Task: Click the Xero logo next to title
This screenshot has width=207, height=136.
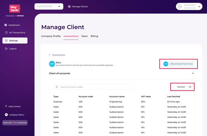Action: (x=52, y=64)
